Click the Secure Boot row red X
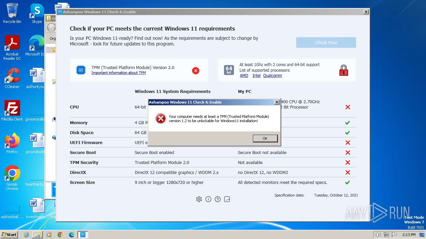 [348, 153]
